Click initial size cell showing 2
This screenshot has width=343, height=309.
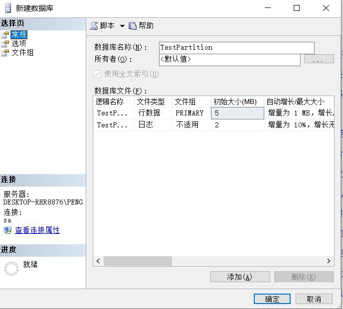(238, 125)
